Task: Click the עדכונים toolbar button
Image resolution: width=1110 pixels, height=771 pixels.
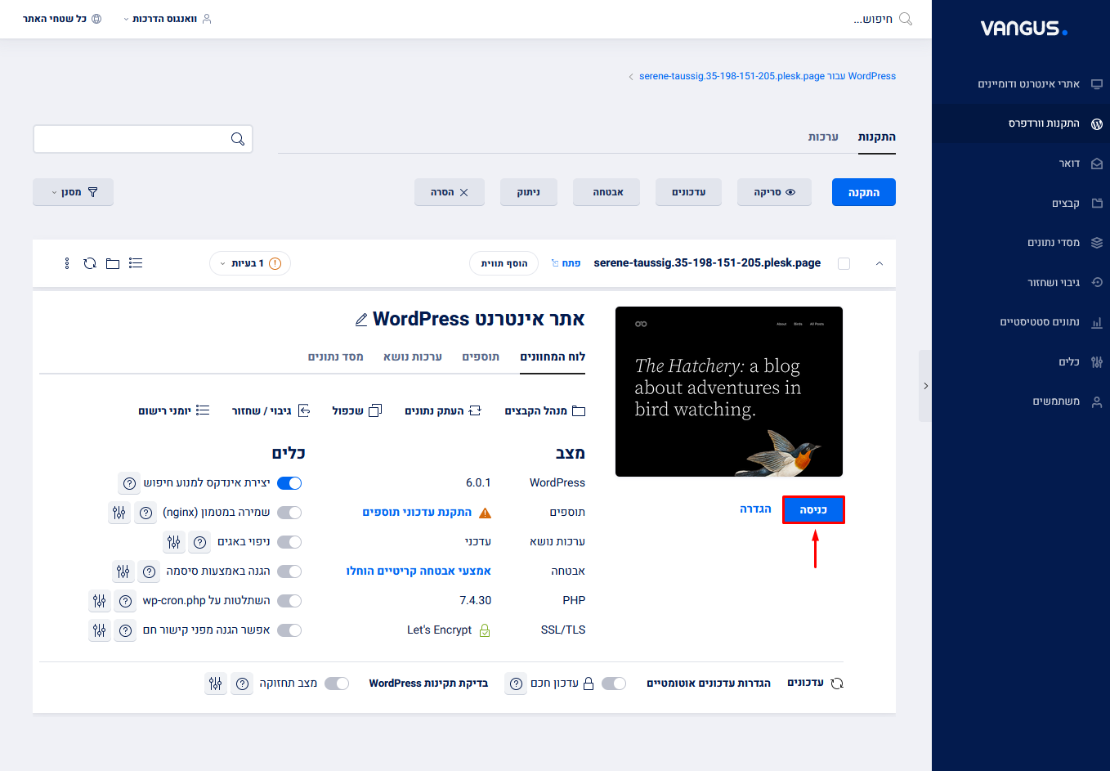Action: click(688, 192)
